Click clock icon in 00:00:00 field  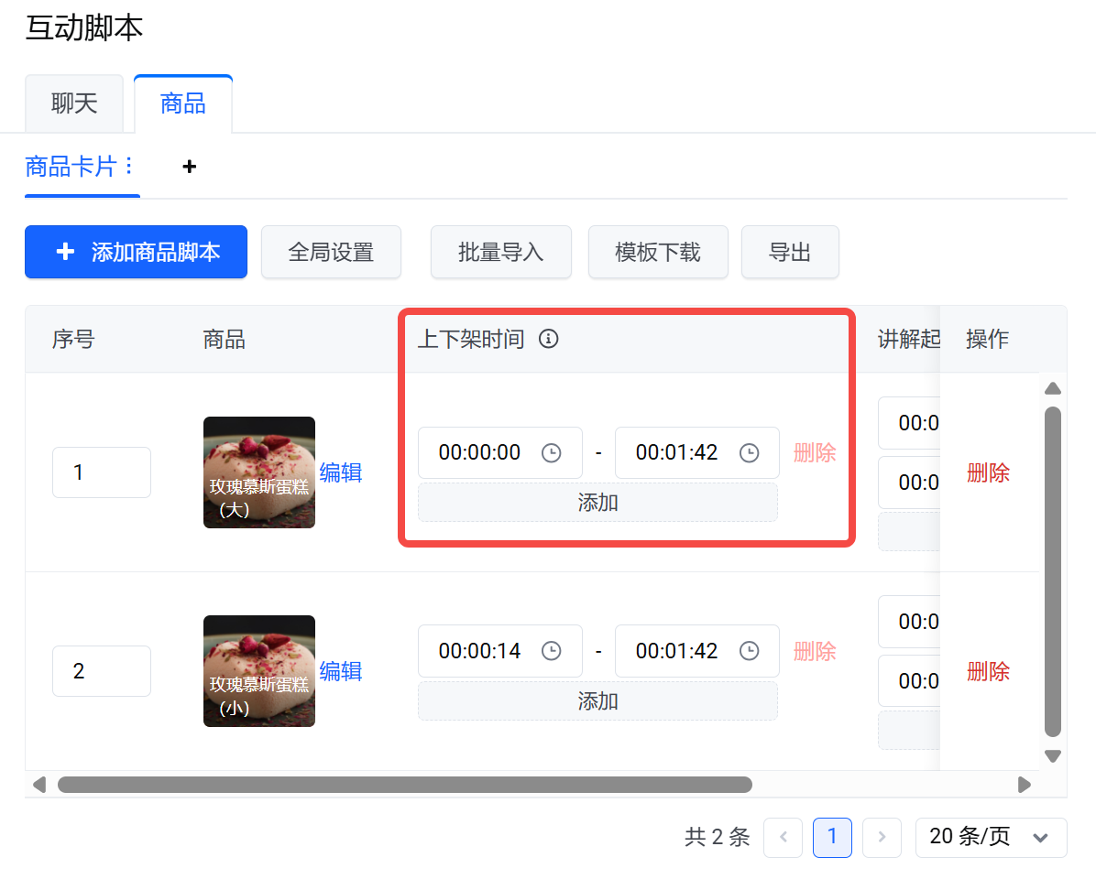coord(552,453)
